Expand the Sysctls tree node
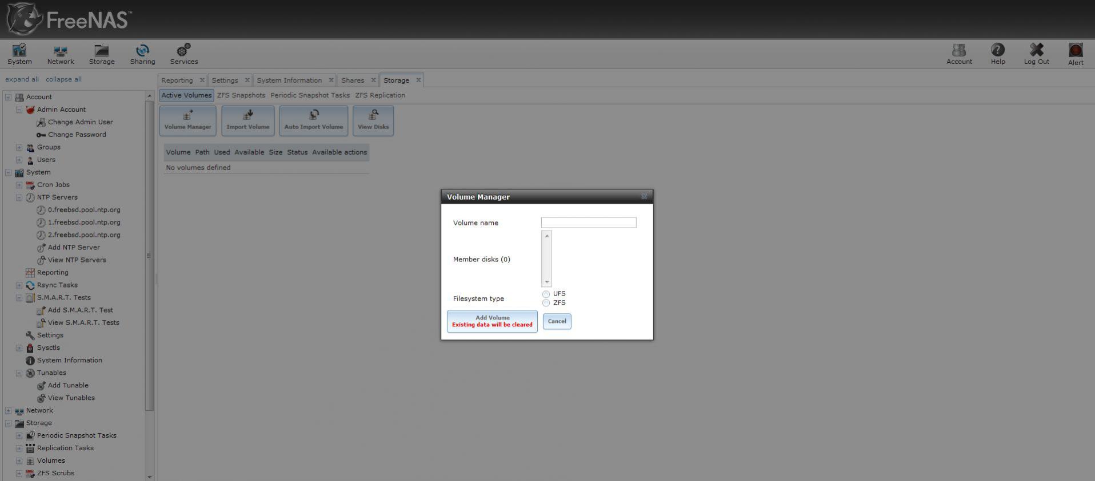 click(19, 348)
